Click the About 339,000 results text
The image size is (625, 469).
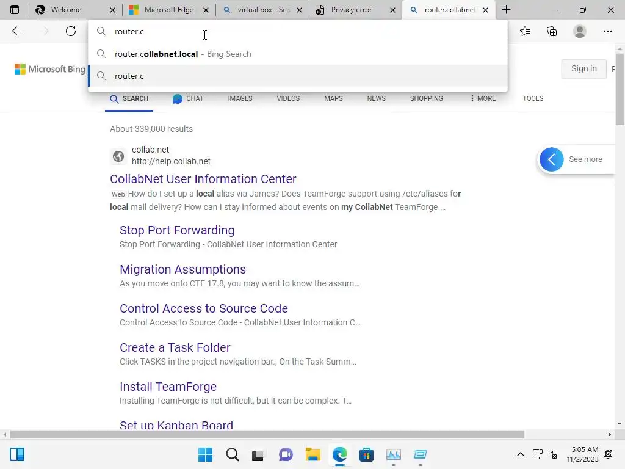(x=151, y=129)
